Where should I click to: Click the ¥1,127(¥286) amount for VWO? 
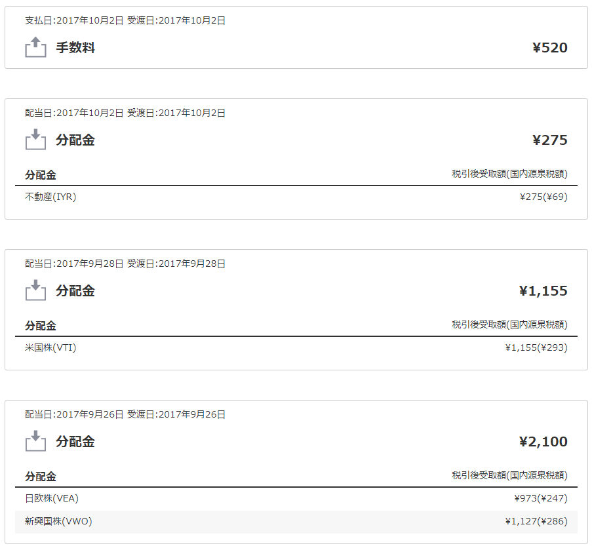pyautogui.click(x=536, y=522)
